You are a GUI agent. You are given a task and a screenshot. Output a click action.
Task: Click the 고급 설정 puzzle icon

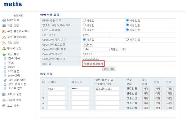(4, 55)
